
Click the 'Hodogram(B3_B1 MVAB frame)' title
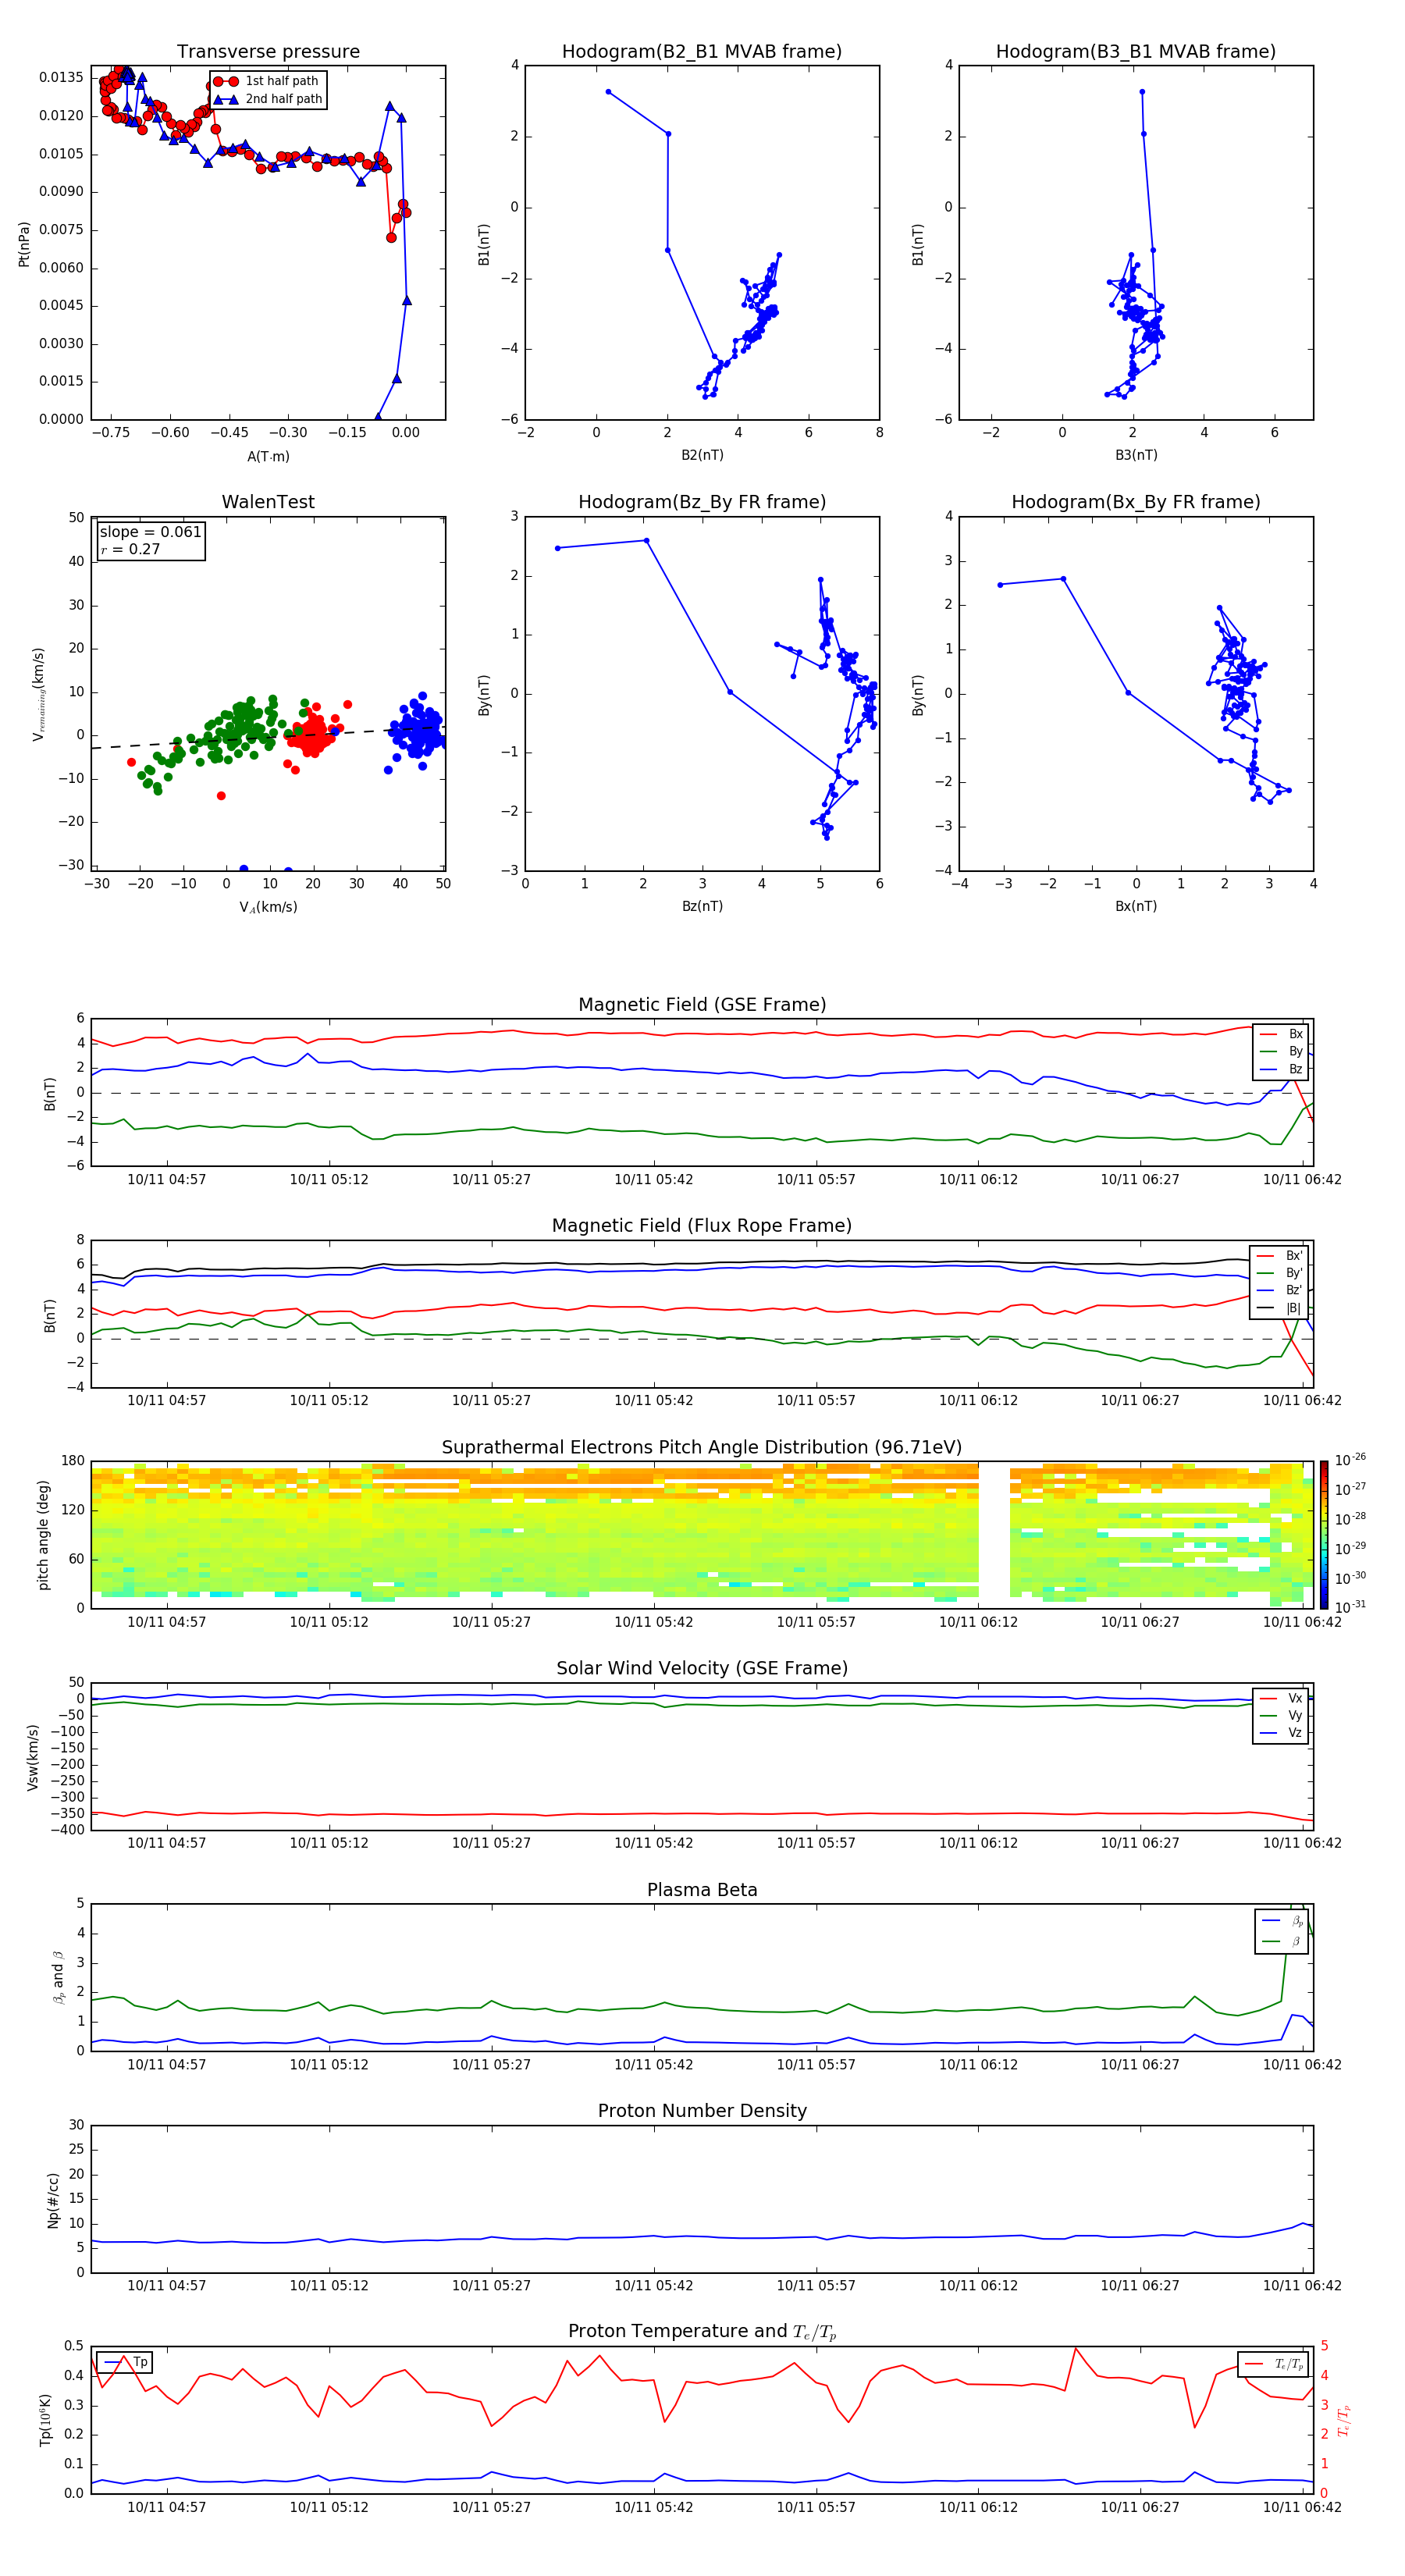(1136, 51)
